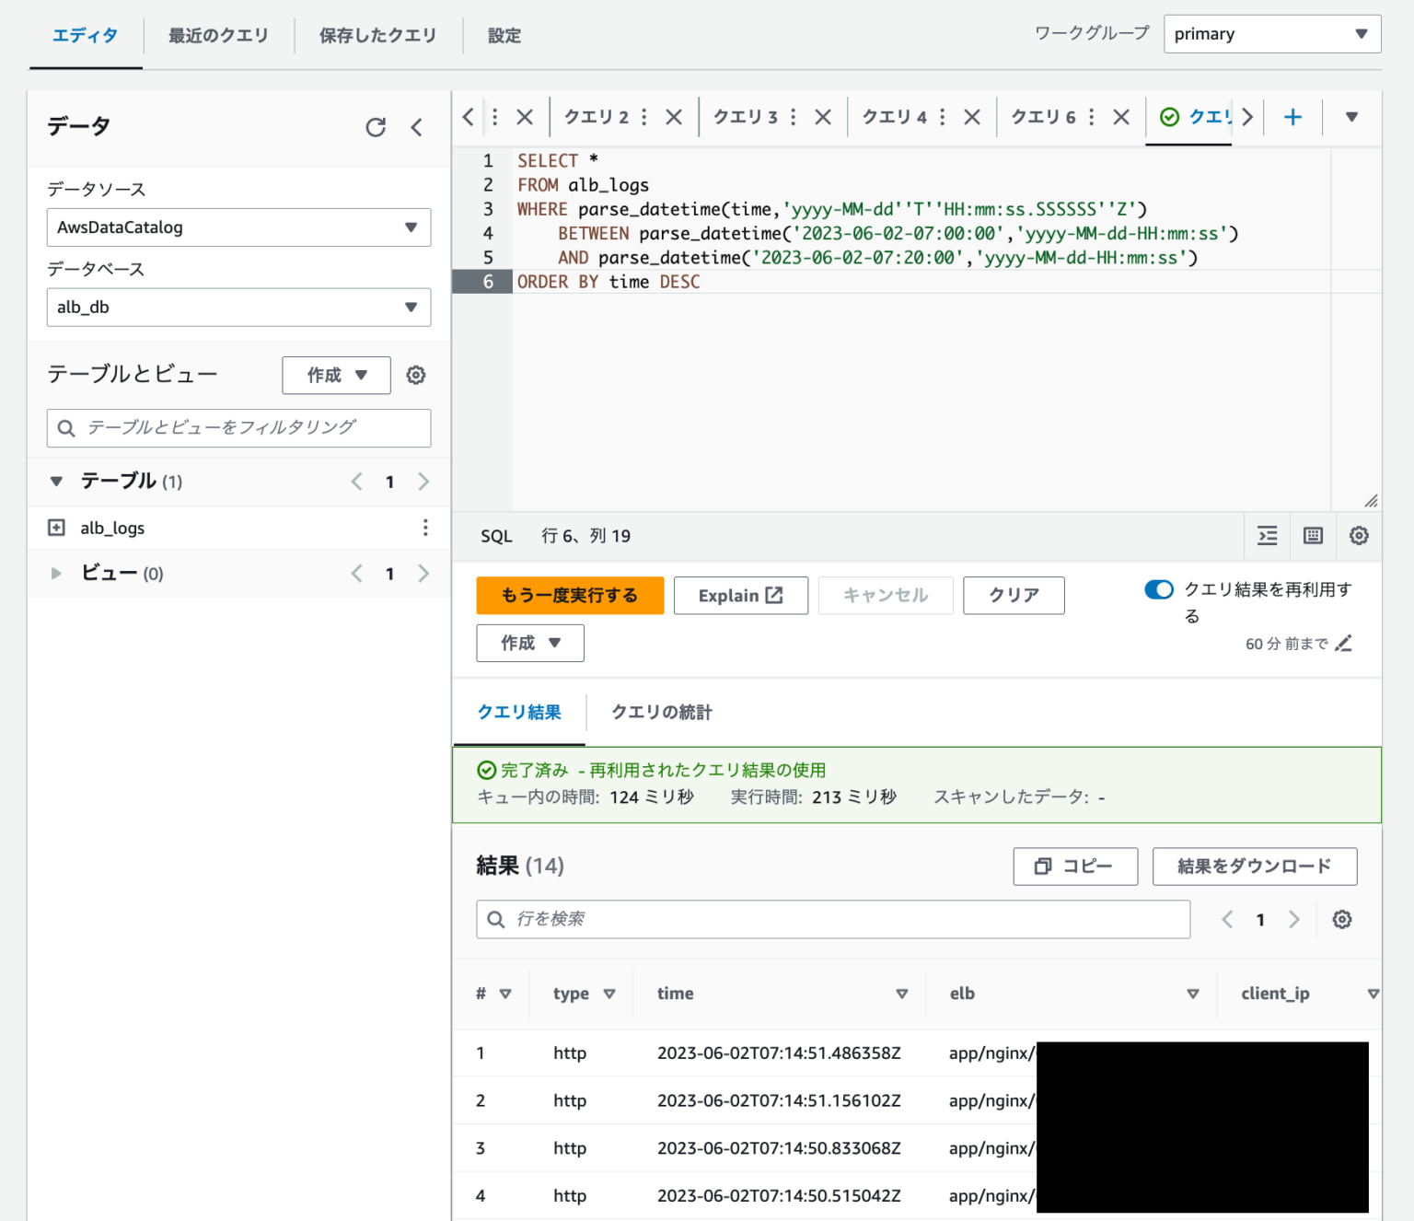Viewport: 1414px width, 1221px height.
Task: Open the editor settings gear icon
Action: 1359,535
